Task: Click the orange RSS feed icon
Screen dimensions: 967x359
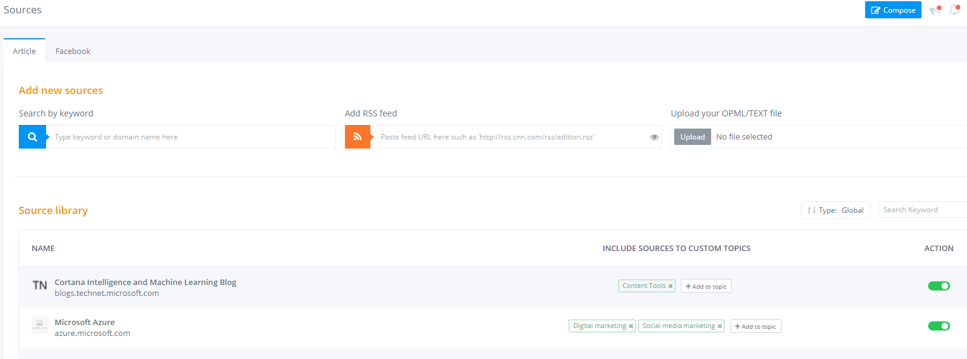Action: (x=358, y=137)
